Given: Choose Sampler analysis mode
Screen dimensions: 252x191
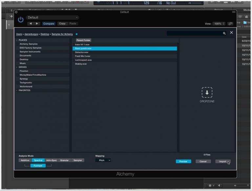Looking at the screenshot, I should click(78, 160).
